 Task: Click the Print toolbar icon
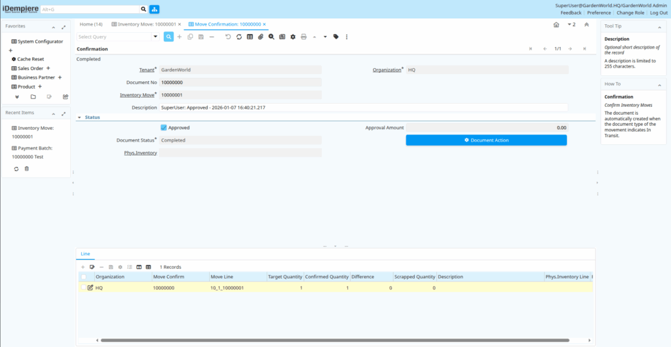pyautogui.click(x=304, y=37)
